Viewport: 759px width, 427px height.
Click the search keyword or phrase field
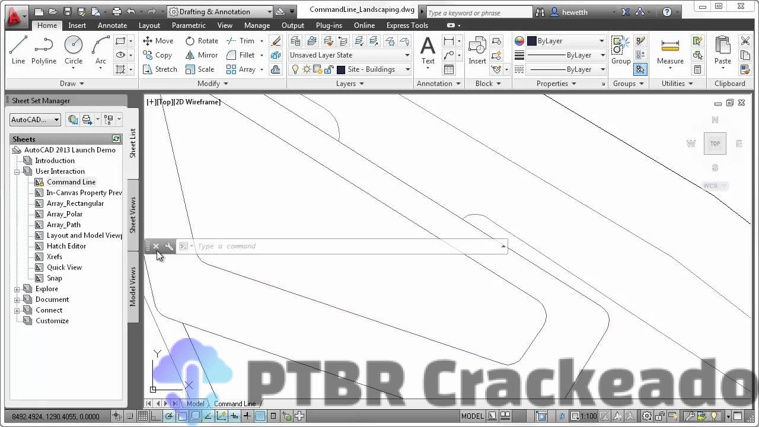[479, 12]
